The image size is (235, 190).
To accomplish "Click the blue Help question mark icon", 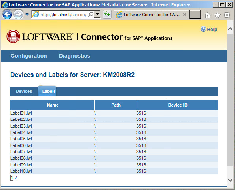I will pos(203,29).
